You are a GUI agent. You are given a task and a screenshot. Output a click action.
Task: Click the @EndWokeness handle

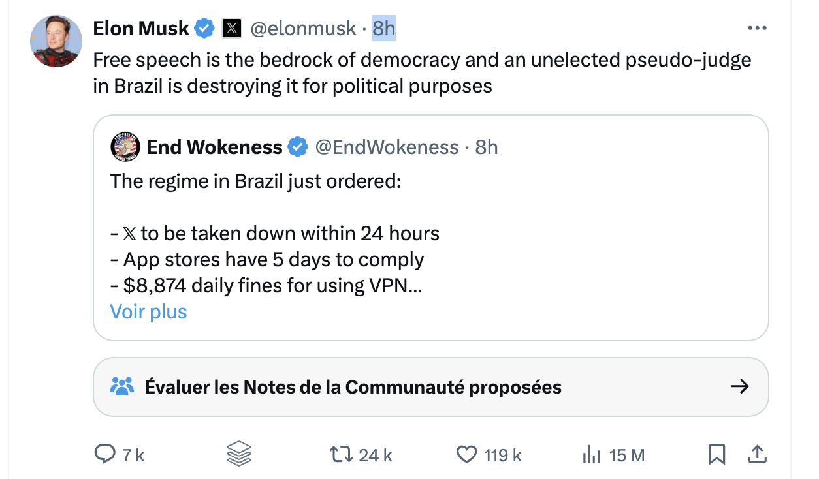pos(387,147)
